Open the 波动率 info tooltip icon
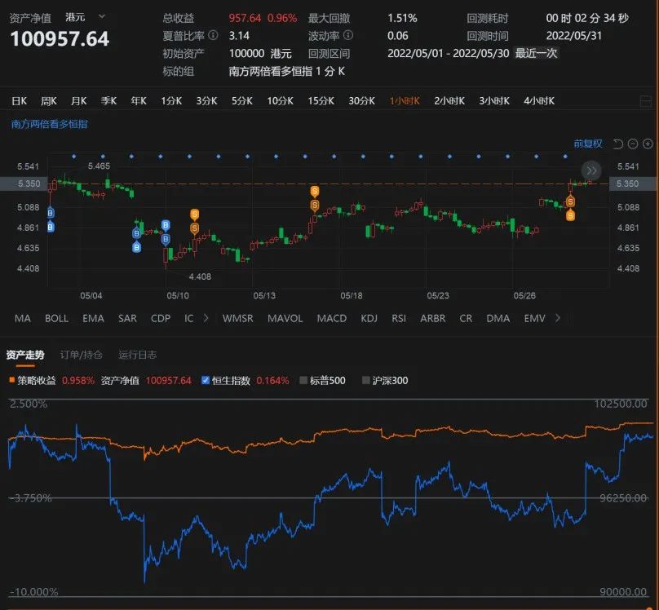 pos(349,36)
